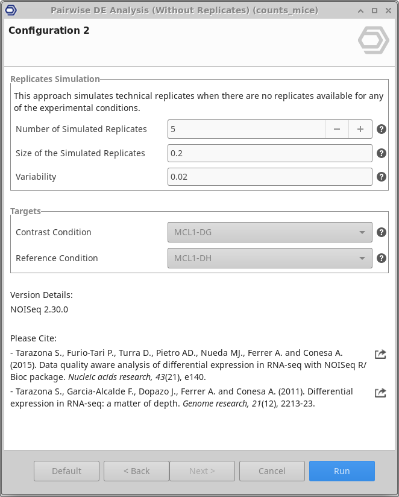The width and height of the screenshot is (399, 497).
Task: Roll up window using title bar arrow
Action: point(360,10)
